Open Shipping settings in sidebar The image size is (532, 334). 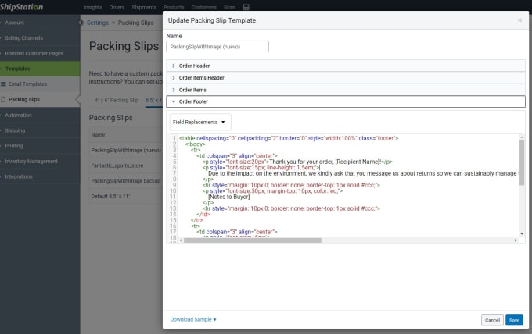(40, 130)
